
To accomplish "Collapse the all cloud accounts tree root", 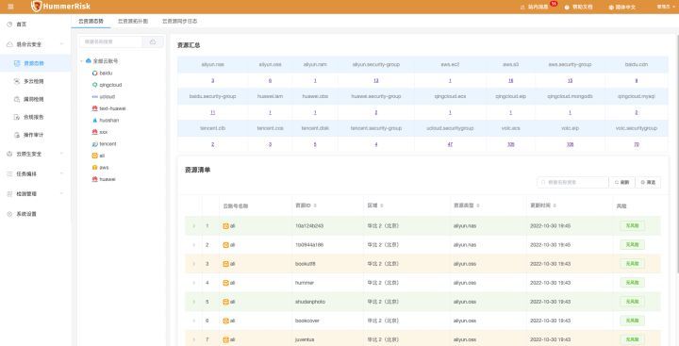I will 81,61.
